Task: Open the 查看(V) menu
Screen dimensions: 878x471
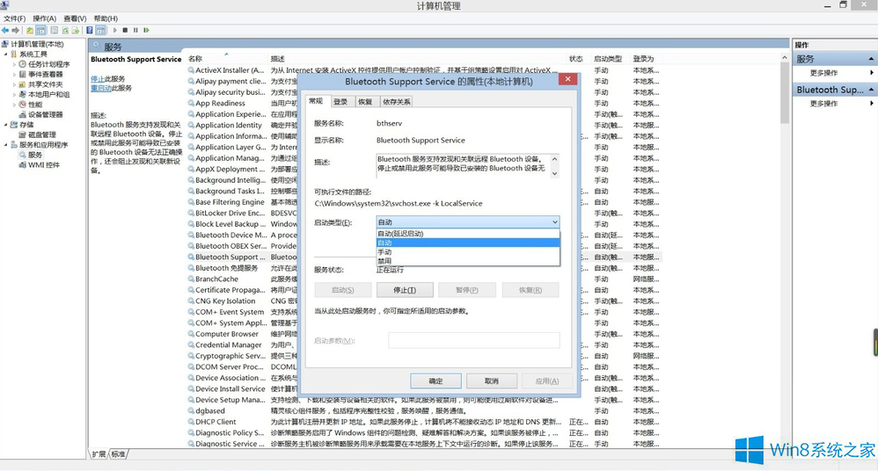Action: pyautogui.click(x=75, y=18)
